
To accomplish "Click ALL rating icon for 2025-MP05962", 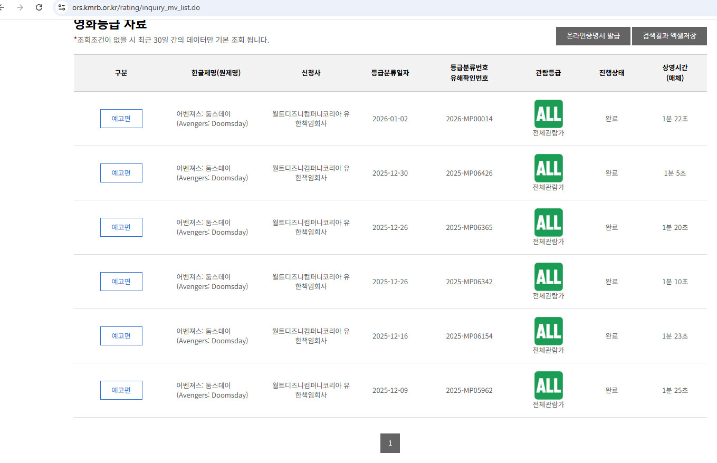I will (x=548, y=385).
